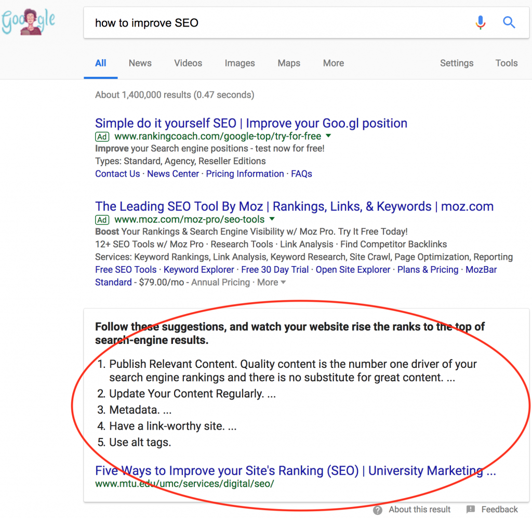The height and width of the screenshot is (518, 532).
Task: Click the Feedback link text
Action: click(499, 510)
